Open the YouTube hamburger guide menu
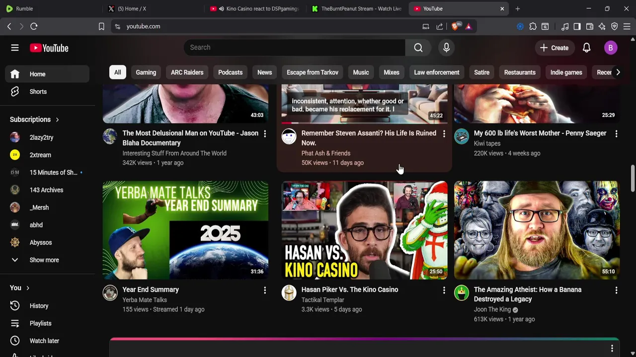Viewport: 636px width, 357px height. [15, 48]
